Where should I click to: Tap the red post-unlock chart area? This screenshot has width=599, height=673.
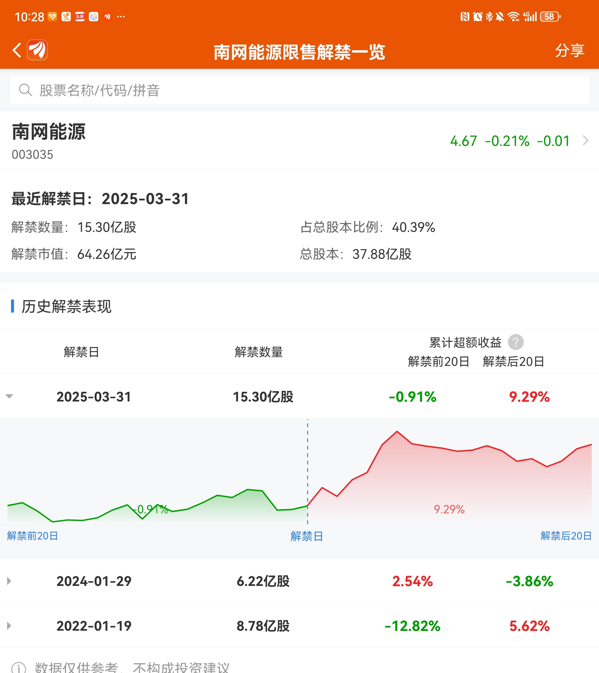450,478
